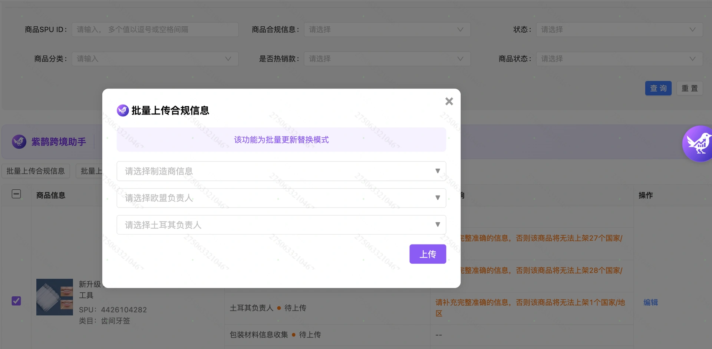Click the 查询 button
This screenshot has width=712, height=349.
point(658,88)
